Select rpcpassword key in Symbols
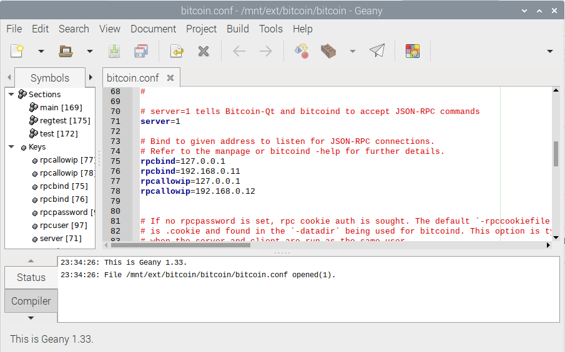 pyautogui.click(x=67, y=212)
